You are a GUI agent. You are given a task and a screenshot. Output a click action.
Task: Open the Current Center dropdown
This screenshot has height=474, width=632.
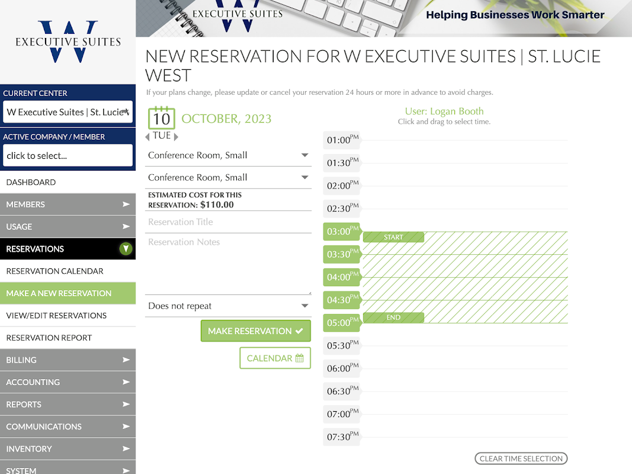pos(68,111)
